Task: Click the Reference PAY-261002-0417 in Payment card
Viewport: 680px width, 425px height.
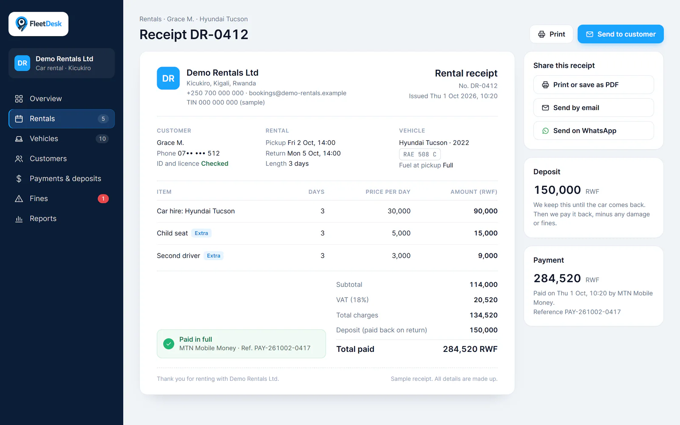Action: pyautogui.click(x=577, y=312)
